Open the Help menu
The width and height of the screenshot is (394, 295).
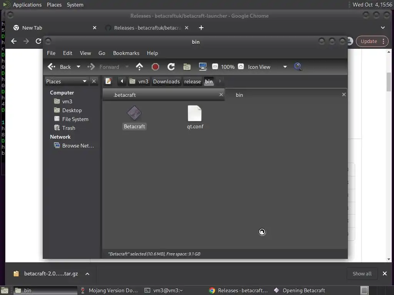point(152,53)
